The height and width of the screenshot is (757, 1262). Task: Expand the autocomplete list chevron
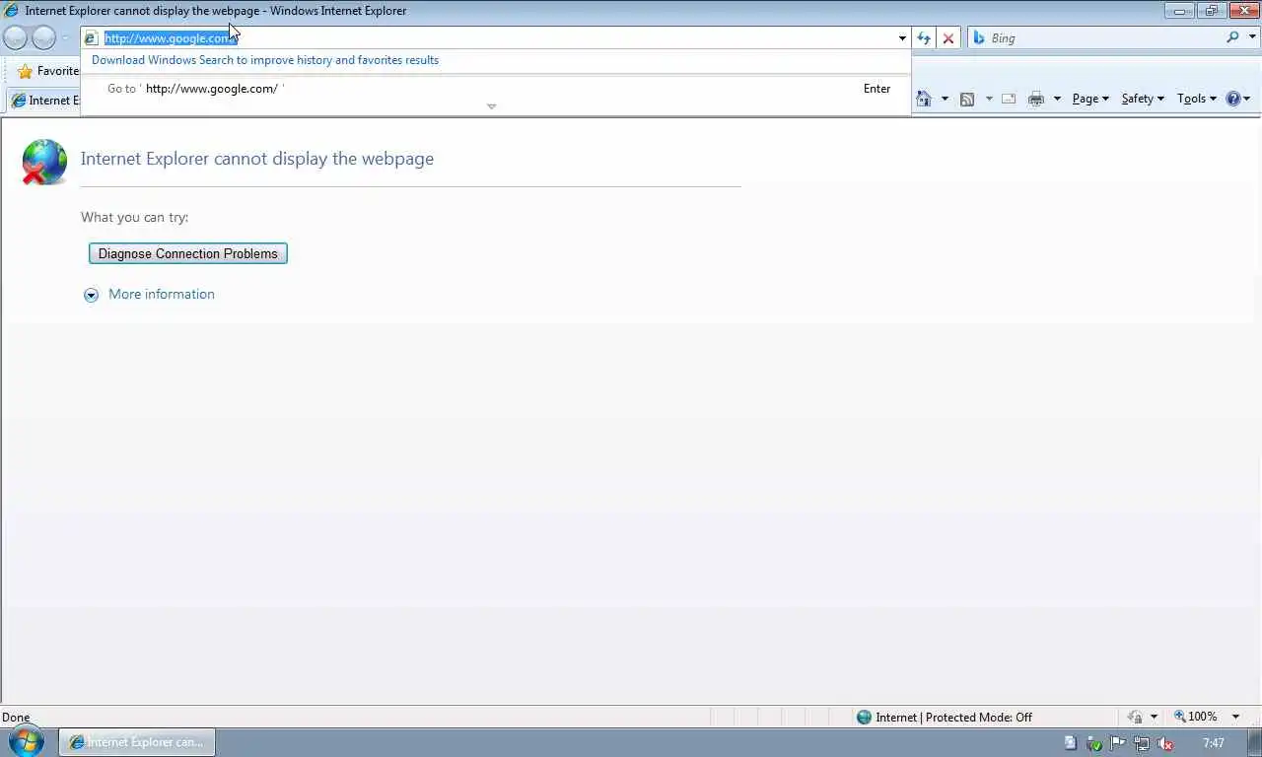click(491, 106)
